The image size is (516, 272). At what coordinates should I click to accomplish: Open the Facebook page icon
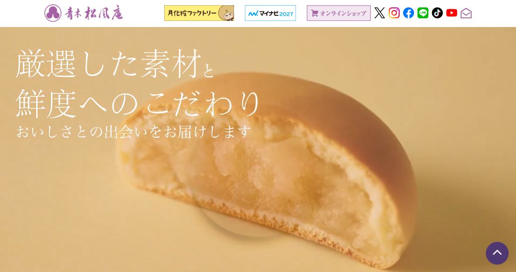pos(408,13)
